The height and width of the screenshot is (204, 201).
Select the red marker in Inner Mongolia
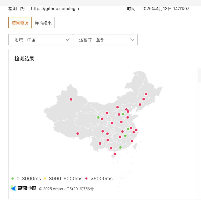pos(118,107)
